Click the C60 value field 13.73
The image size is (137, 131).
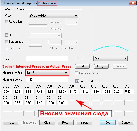pyautogui.click(x=74, y=92)
